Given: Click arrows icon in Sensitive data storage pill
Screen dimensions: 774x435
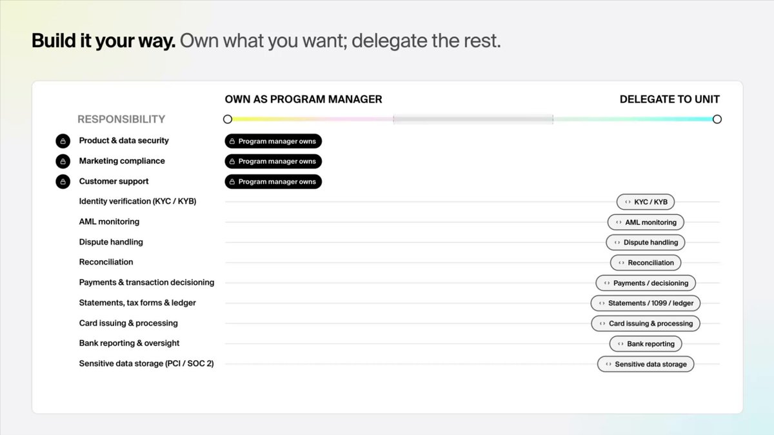Looking at the screenshot, I should click(608, 364).
